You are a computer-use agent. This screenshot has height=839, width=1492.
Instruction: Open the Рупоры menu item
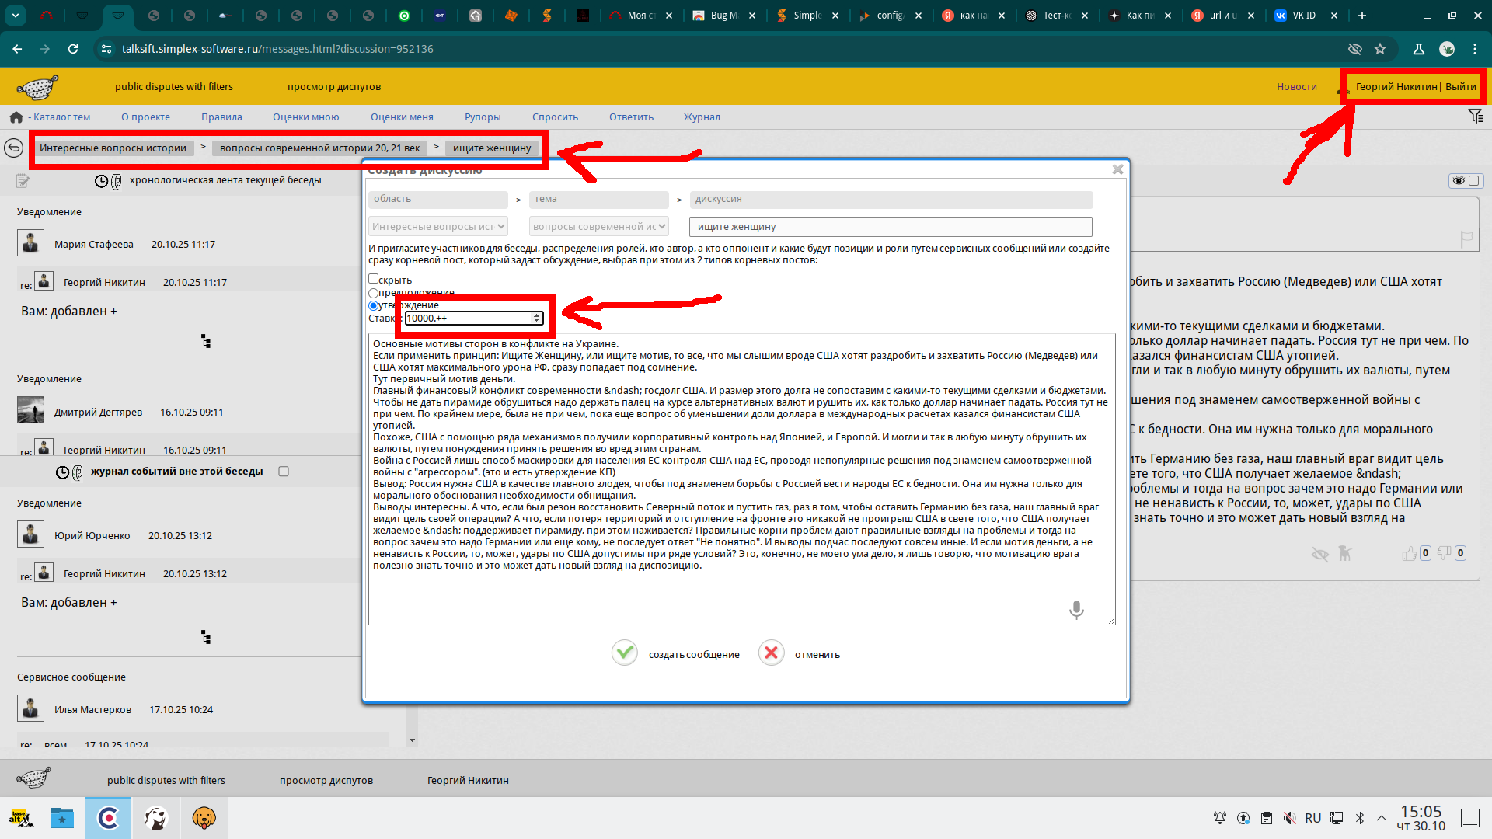pos(482,117)
